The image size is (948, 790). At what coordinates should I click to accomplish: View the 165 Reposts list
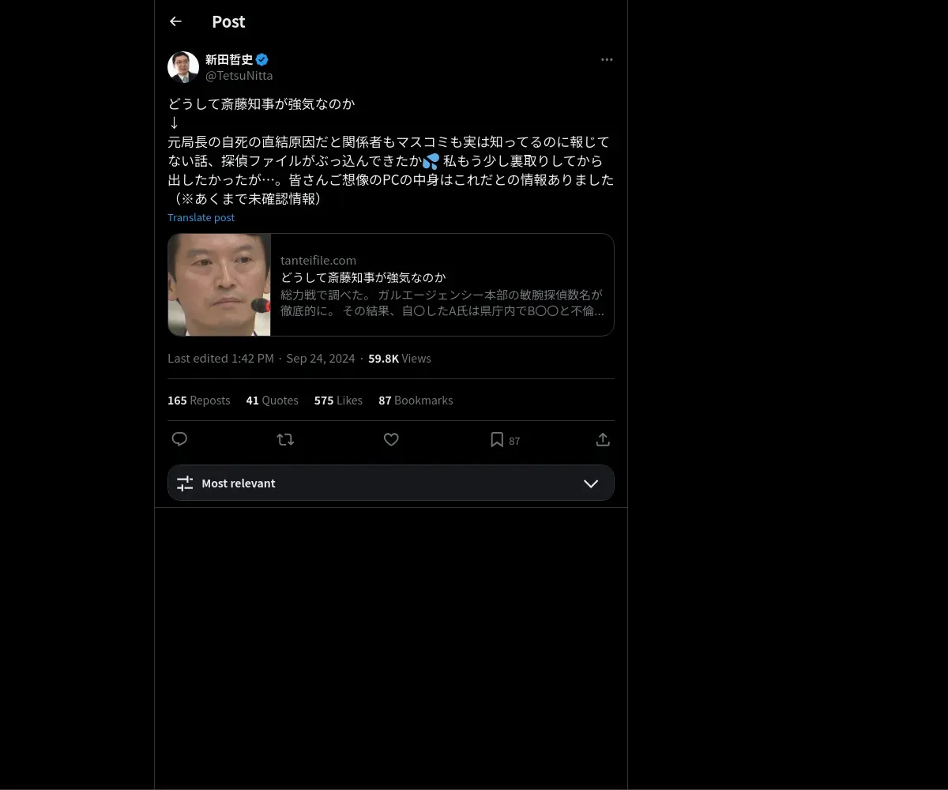[x=199, y=401]
